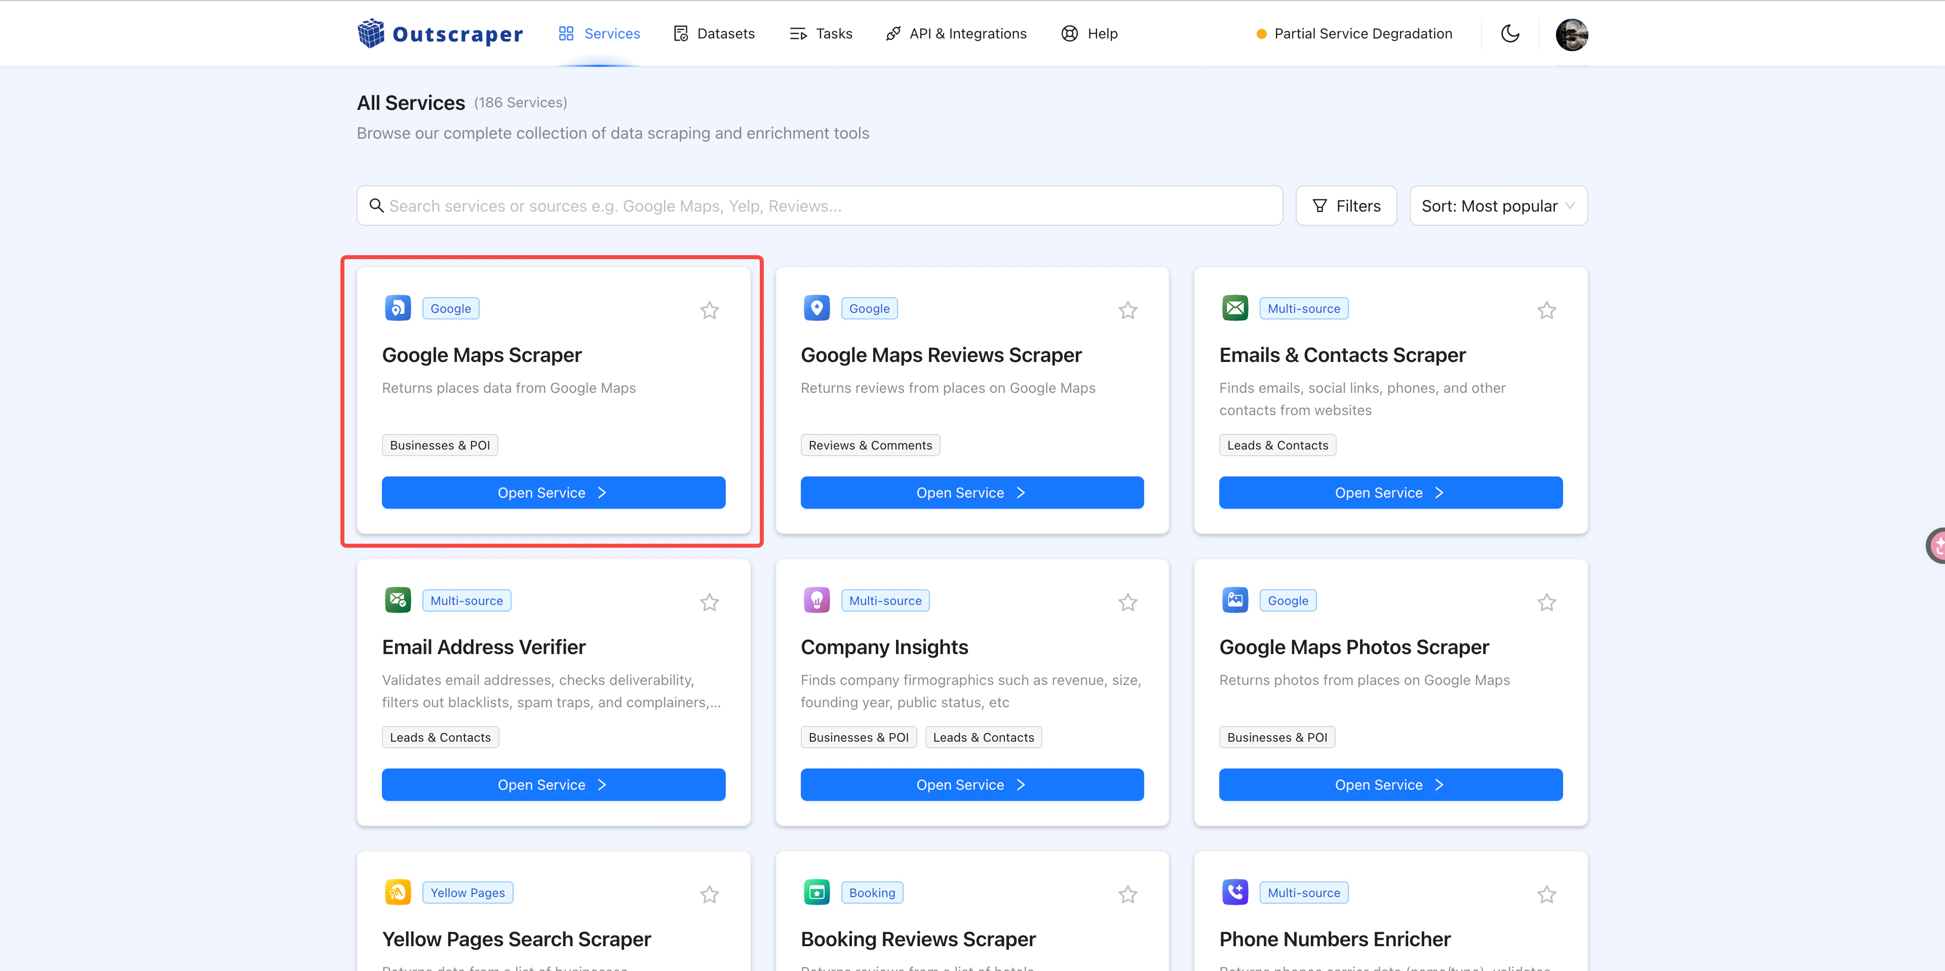Click Multi-source tag on Email Address Verifier

tap(466, 600)
